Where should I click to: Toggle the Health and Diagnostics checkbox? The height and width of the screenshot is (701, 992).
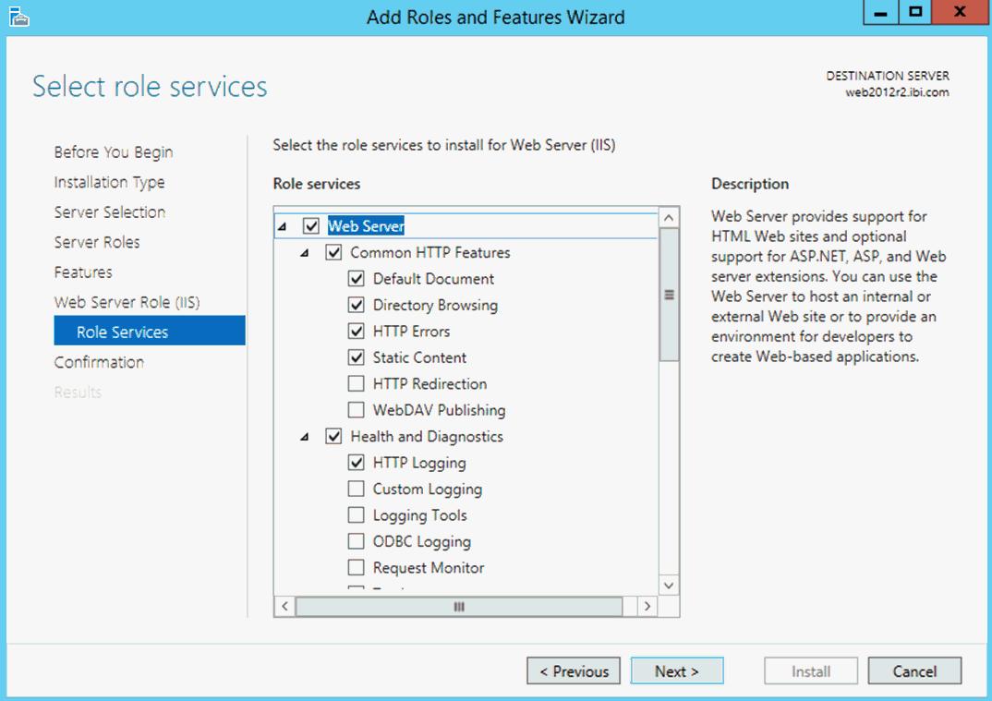pos(333,436)
